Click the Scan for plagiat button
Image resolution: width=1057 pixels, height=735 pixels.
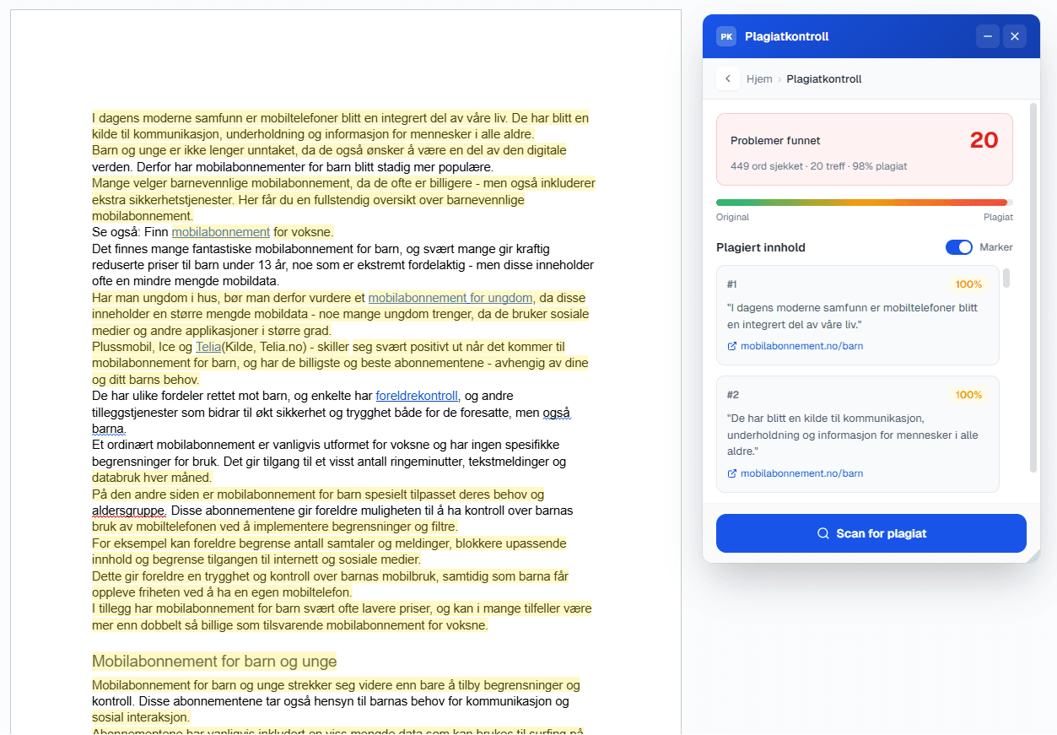click(x=871, y=533)
